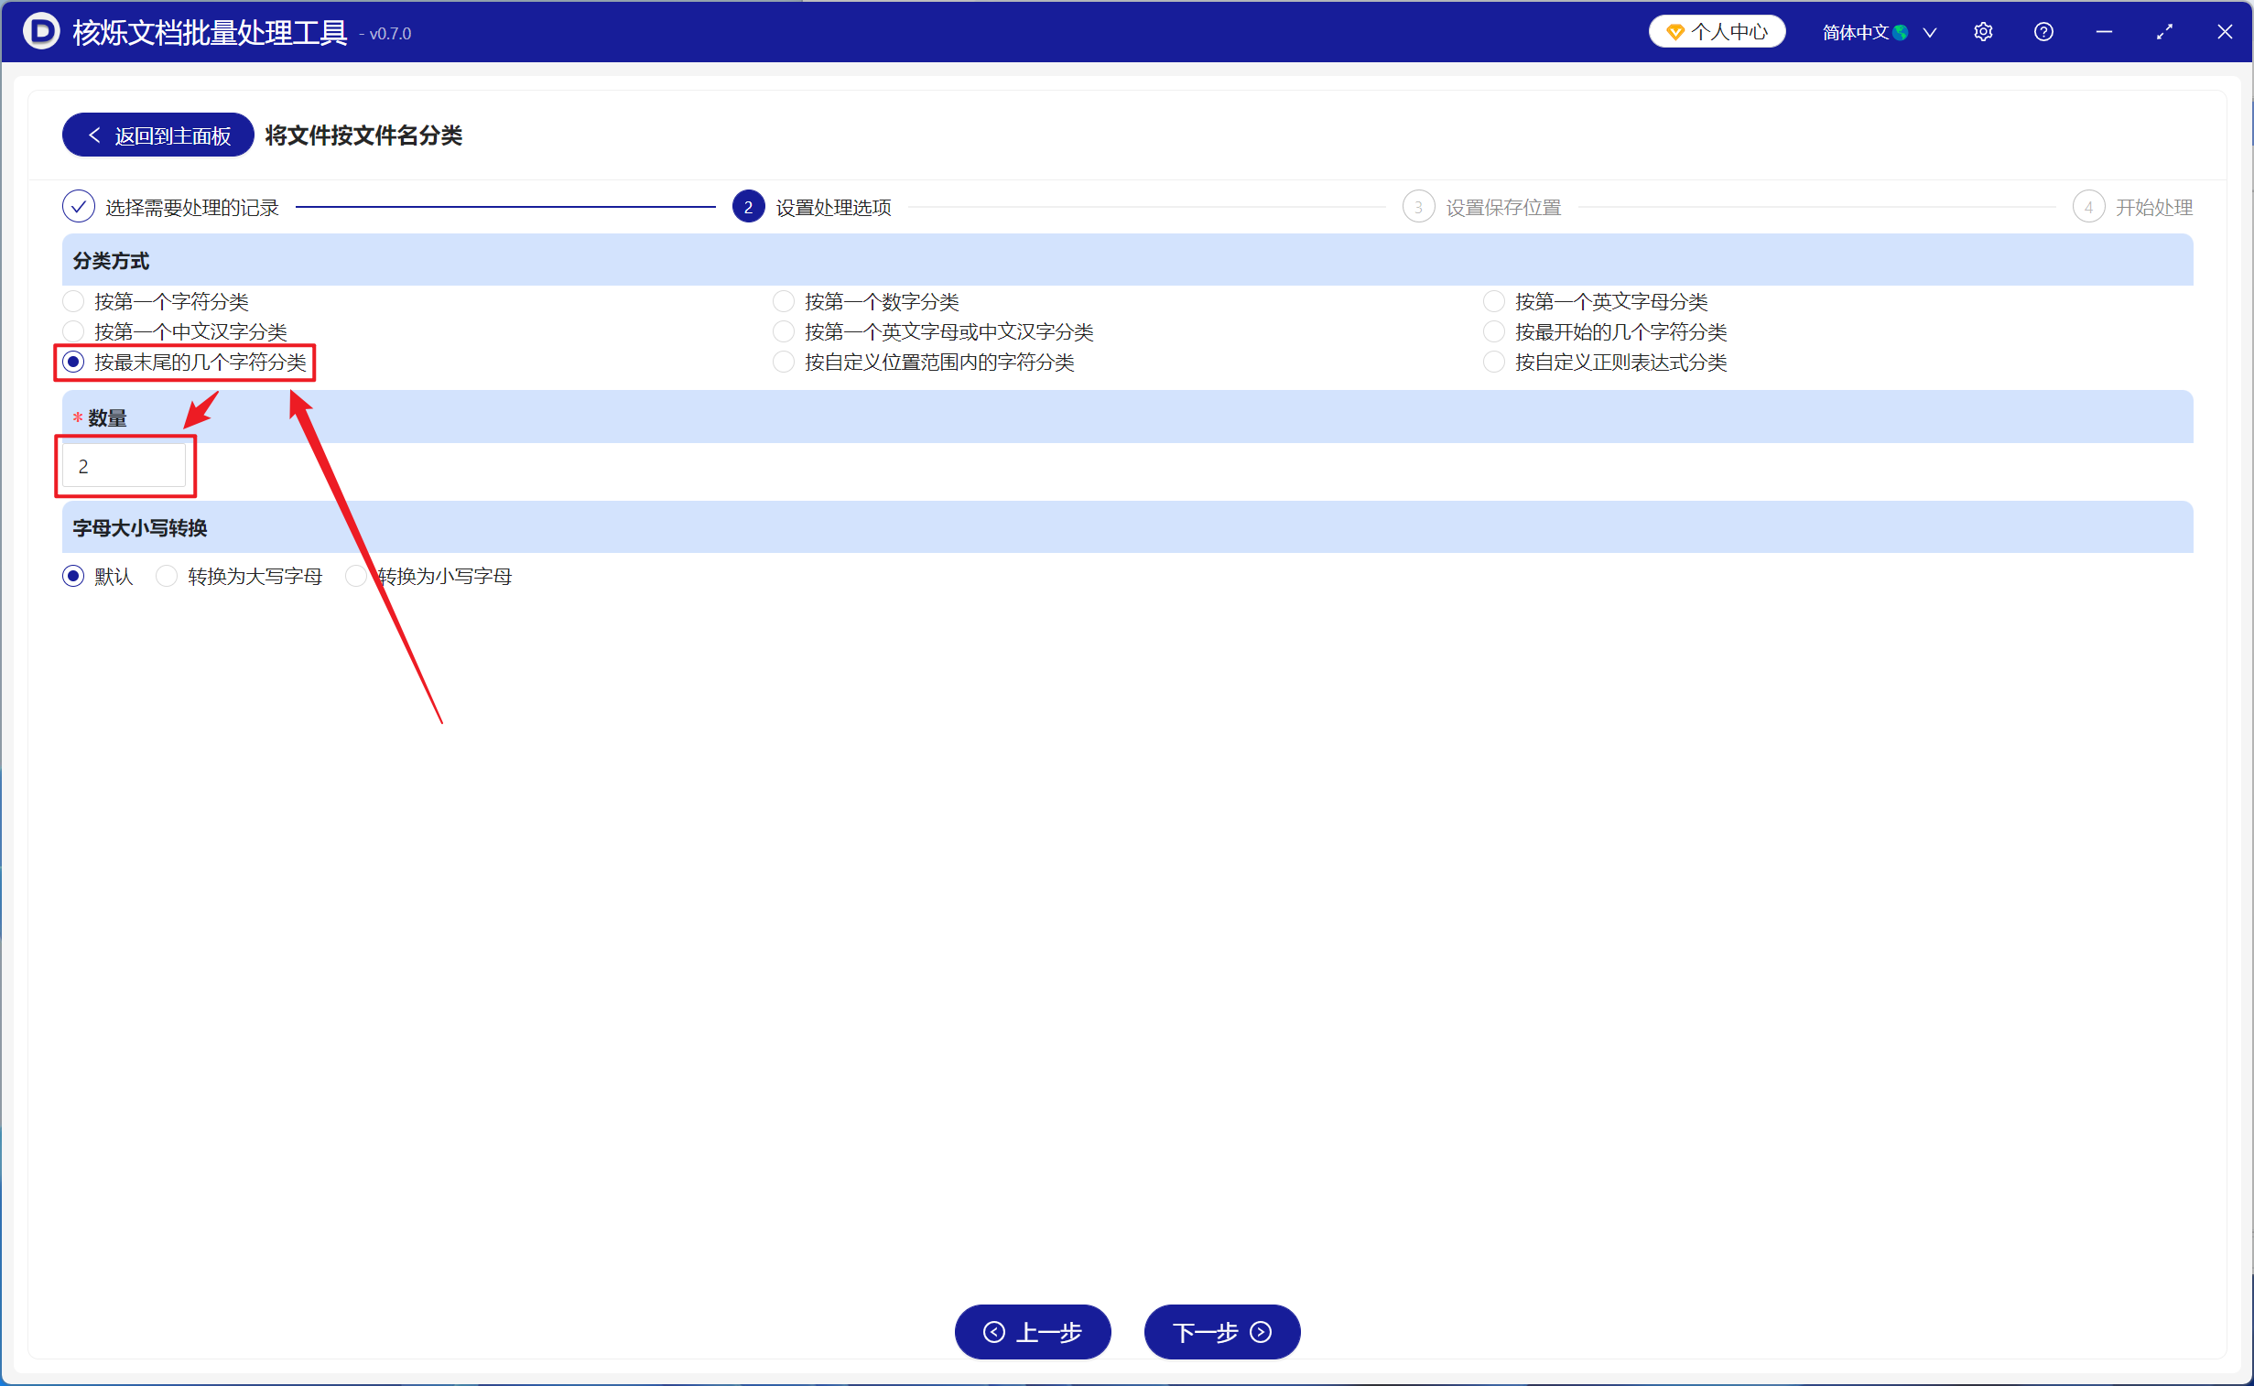Select 按第一个字符分类 radio option
Image resolution: width=2254 pixels, height=1386 pixels.
(73, 301)
